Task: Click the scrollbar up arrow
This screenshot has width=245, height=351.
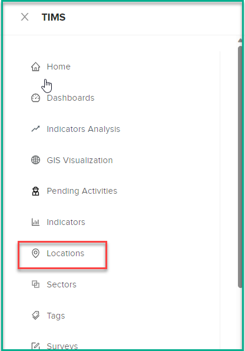Action: coord(240,40)
